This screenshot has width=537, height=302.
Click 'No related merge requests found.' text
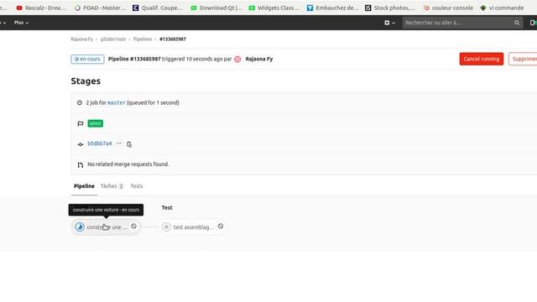128,164
